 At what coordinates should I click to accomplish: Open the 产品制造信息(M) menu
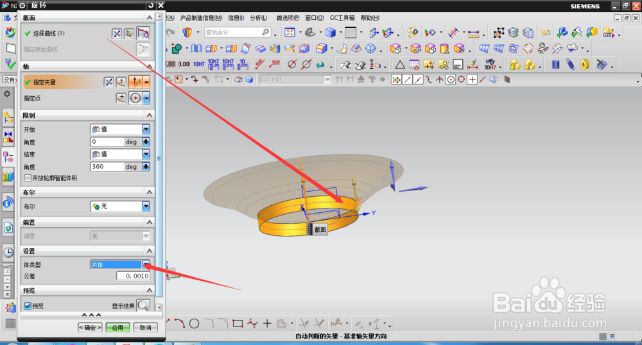(x=201, y=17)
